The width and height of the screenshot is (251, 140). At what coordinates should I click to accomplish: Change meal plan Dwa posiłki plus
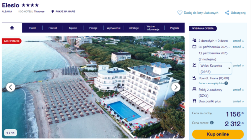click(238, 101)
